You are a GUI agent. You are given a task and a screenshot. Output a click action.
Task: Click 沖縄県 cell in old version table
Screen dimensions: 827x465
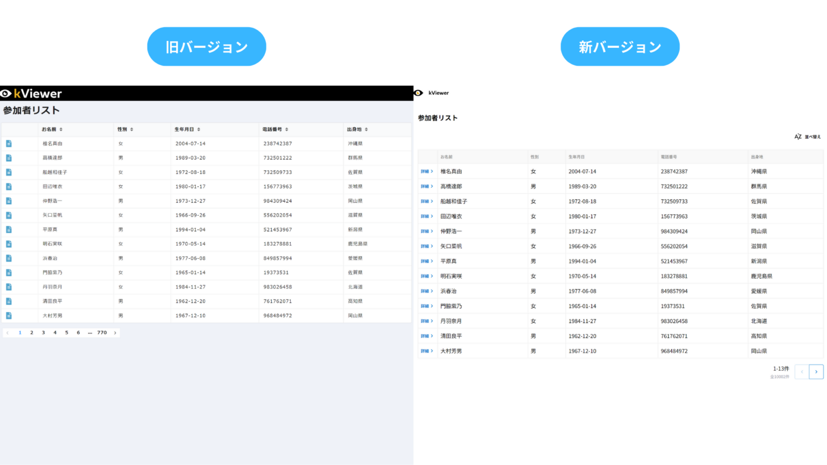coord(355,144)
